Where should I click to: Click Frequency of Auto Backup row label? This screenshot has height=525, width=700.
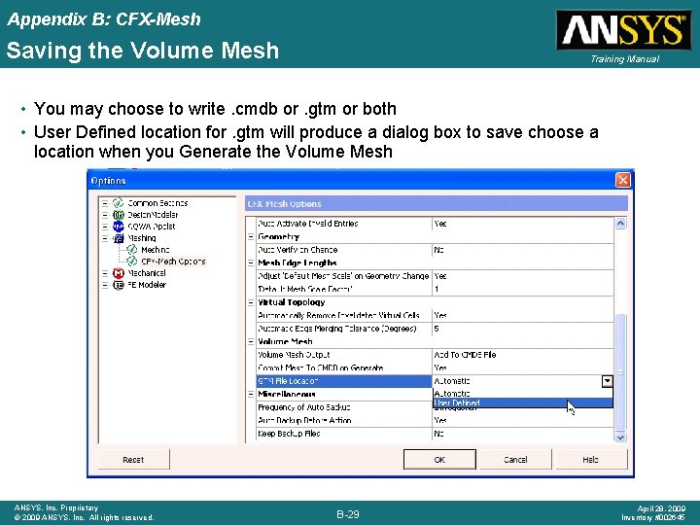click(x=344, y=407)
